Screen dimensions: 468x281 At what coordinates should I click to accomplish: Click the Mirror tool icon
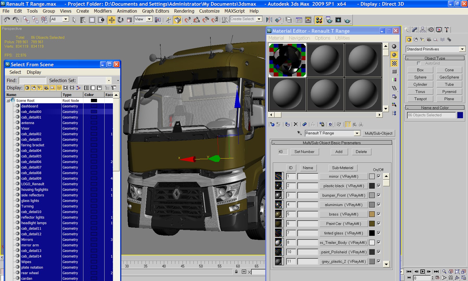click(269, 20)
